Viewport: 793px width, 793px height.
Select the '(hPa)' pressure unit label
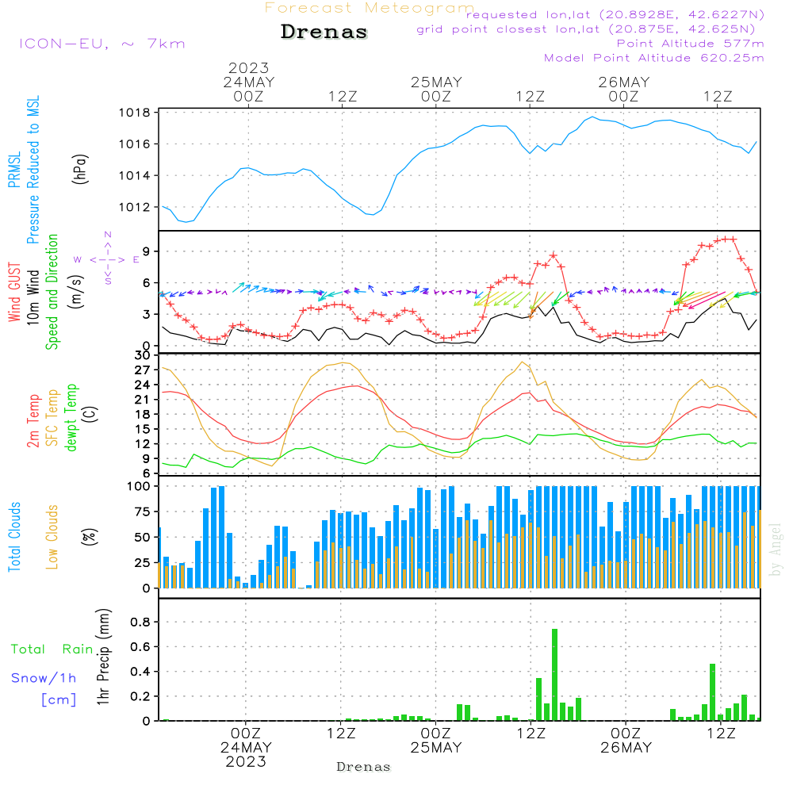80,169
